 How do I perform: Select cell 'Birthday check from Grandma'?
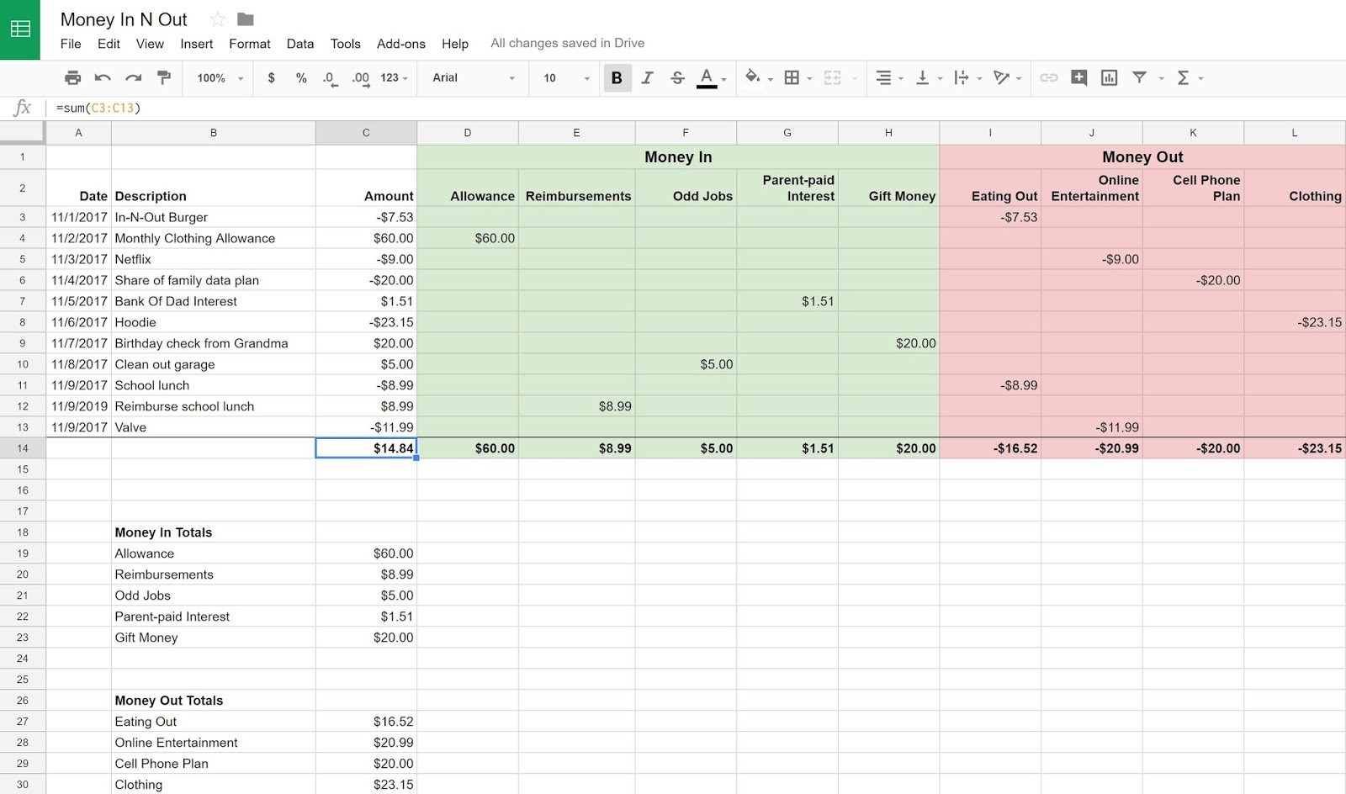click(x=214, y=343)
